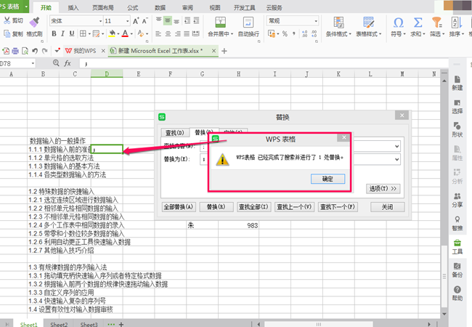Open the borders dropdown arrow
The height and width of the screenshot is (327, 472).
pyautogui.click(x=89, y=34)
